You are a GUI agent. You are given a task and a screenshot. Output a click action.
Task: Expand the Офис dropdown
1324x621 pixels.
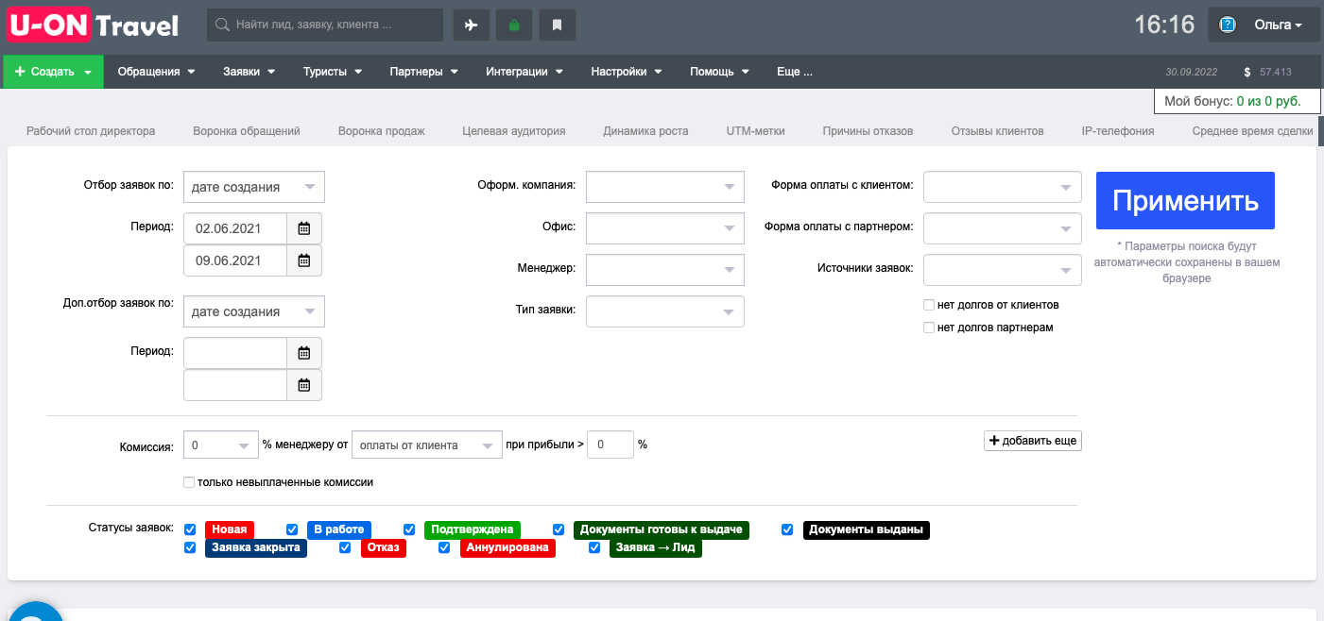[x=665, y=228]
